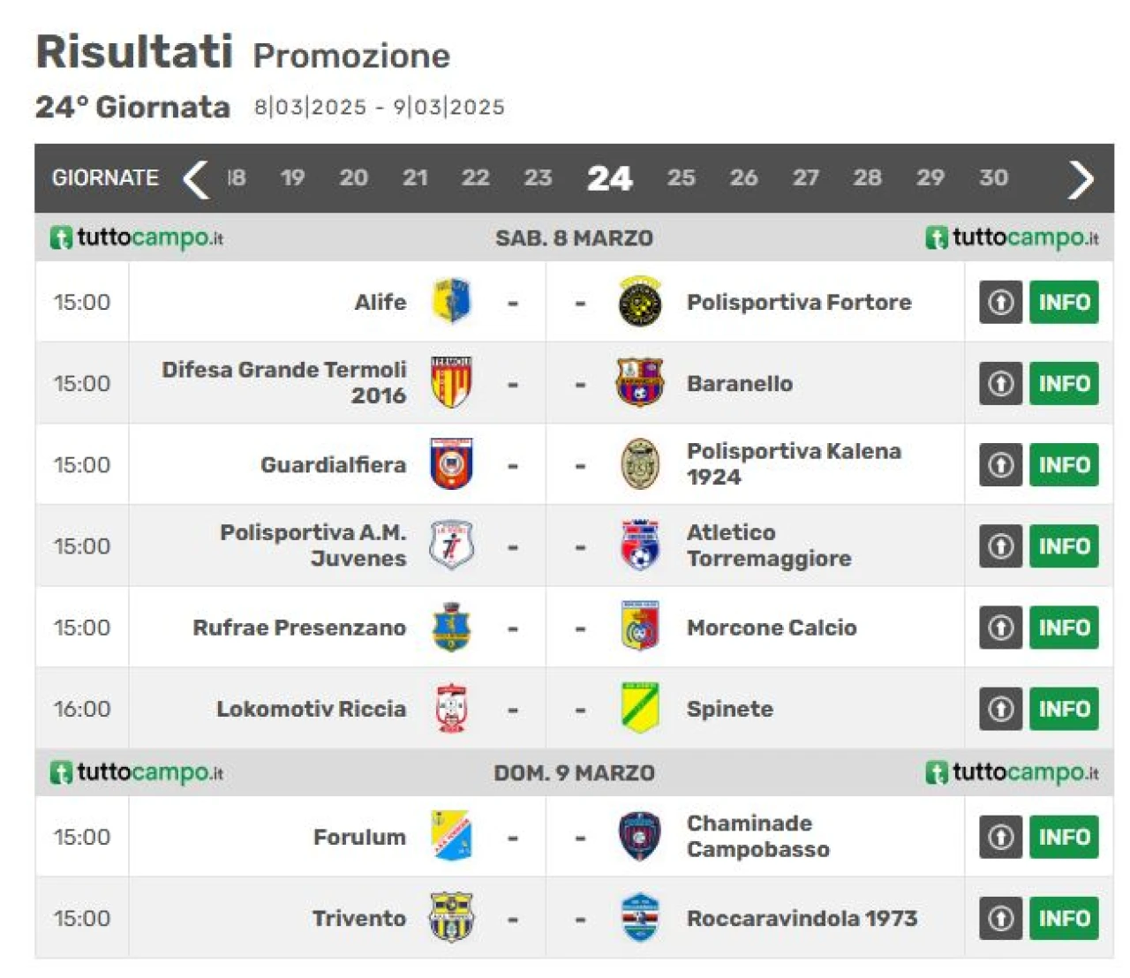
Task: Click the Spinete yellow-green crest
Action: (x=640, y=709)
